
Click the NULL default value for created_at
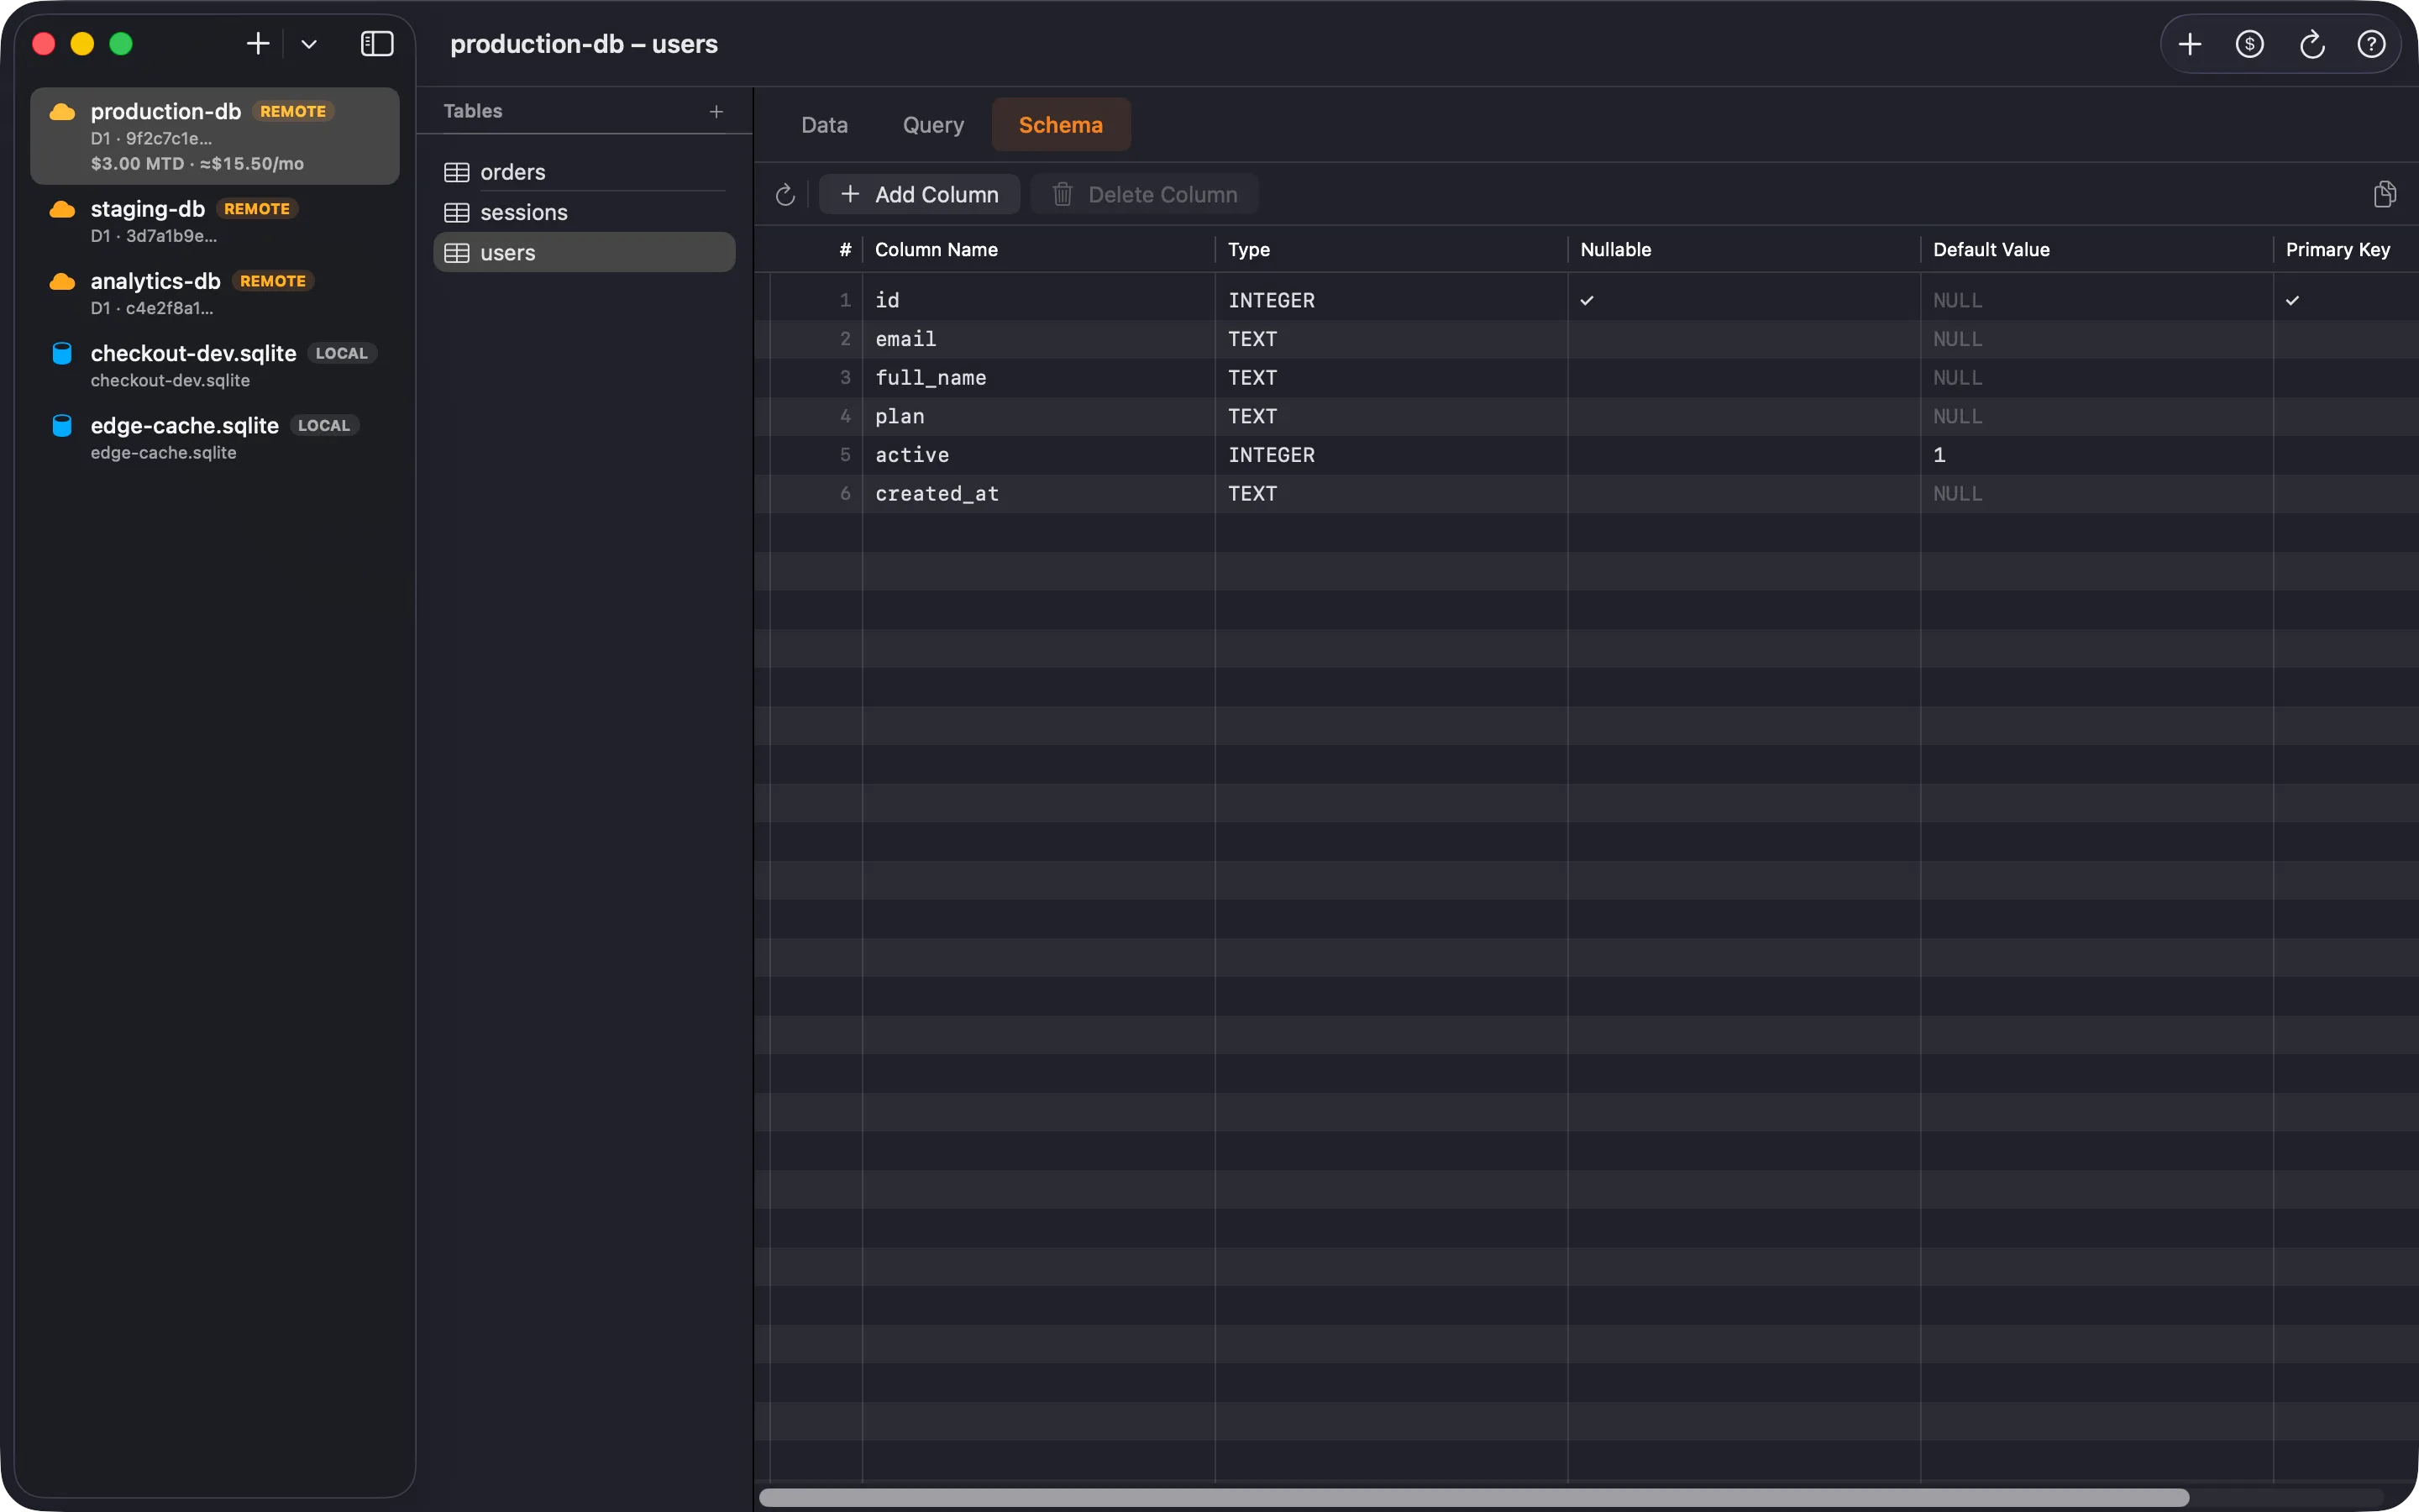click(2096, 494)
